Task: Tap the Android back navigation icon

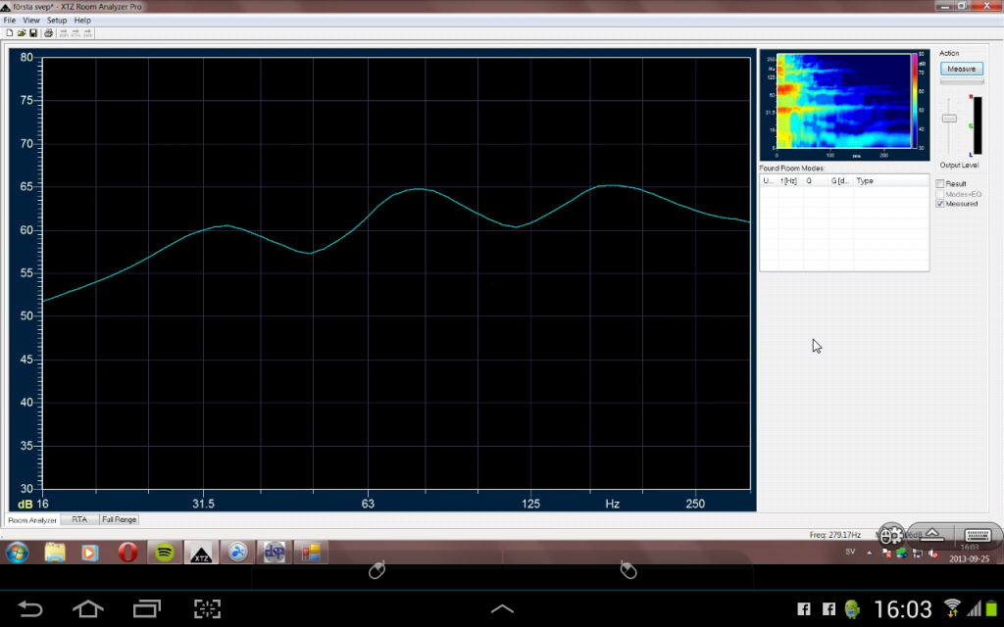Action: (30, 608)
